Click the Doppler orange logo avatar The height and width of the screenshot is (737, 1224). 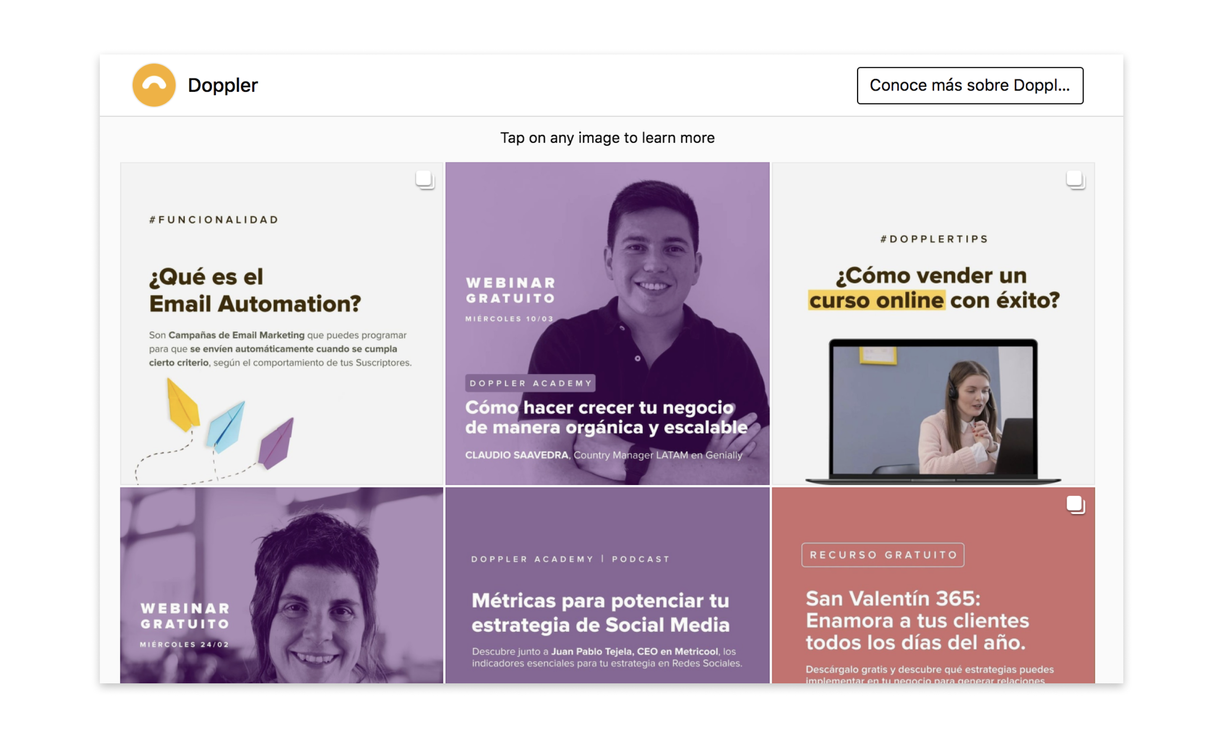coord(154,85)
